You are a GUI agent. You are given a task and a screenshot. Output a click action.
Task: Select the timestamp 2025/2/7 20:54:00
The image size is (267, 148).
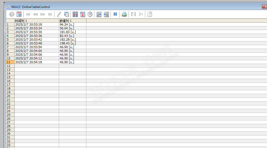[29, 51]
